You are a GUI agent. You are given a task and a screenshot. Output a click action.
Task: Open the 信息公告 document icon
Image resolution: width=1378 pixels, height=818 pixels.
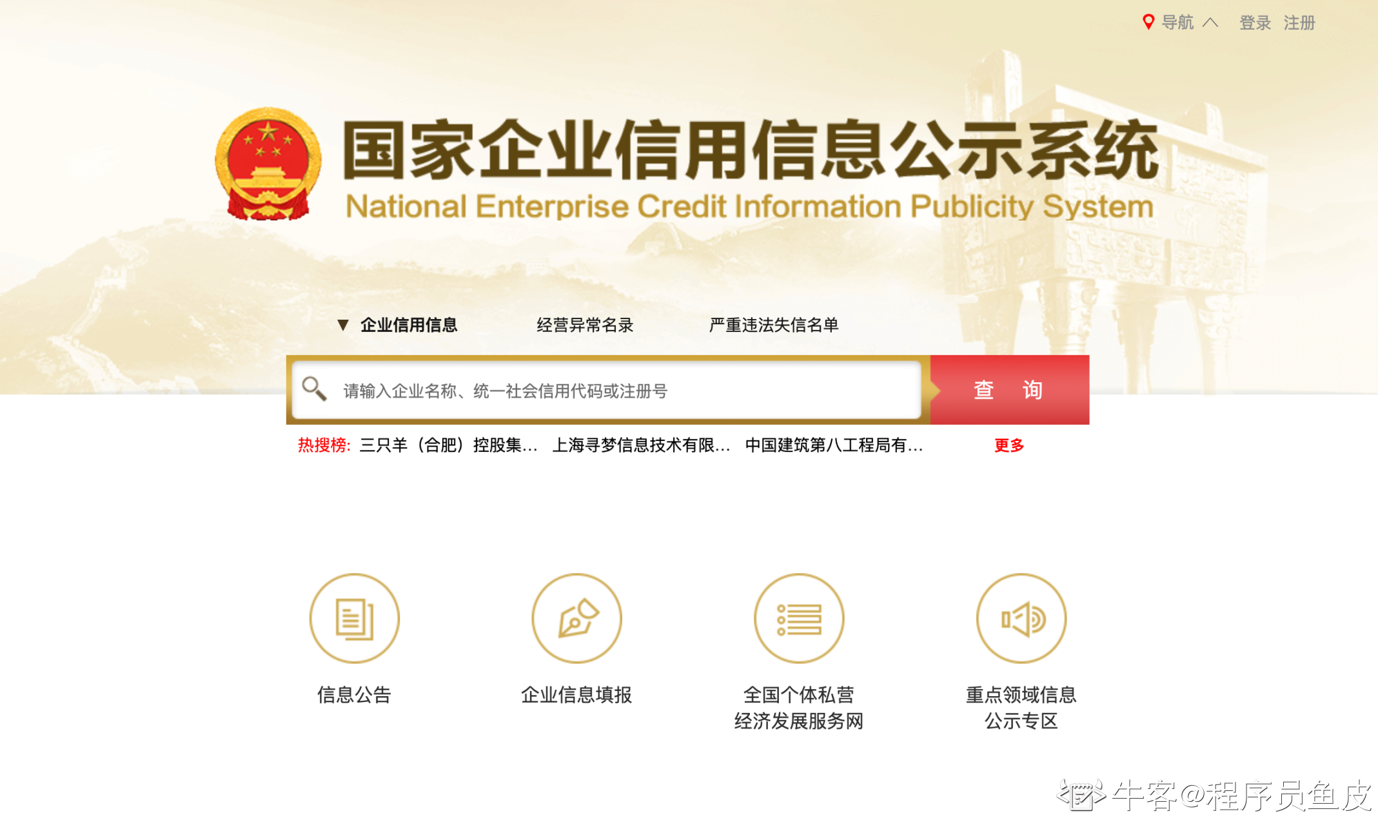[354, 618]
